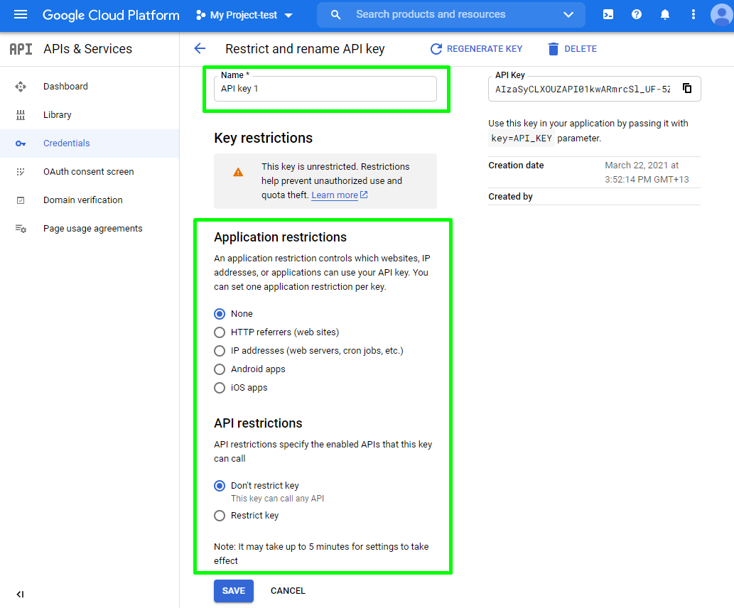
Task: Choose Restrict key option
Action: (x=220, y=516)
